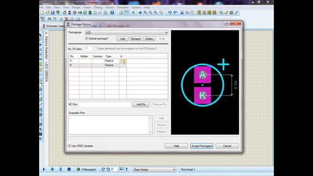Open the Edit menu
The image size is (313, 176).
point(48,7)
